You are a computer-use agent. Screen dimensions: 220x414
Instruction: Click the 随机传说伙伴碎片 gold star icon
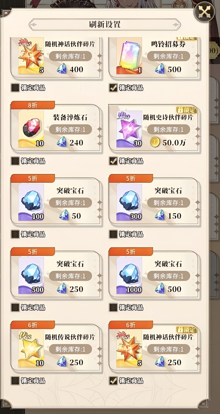[x=31, y=349]
